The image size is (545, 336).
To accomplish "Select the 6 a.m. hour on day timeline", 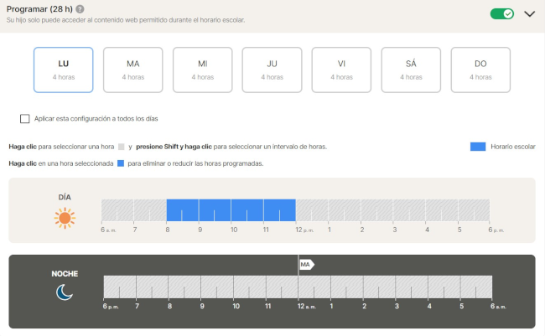I will tap(117, 210).
